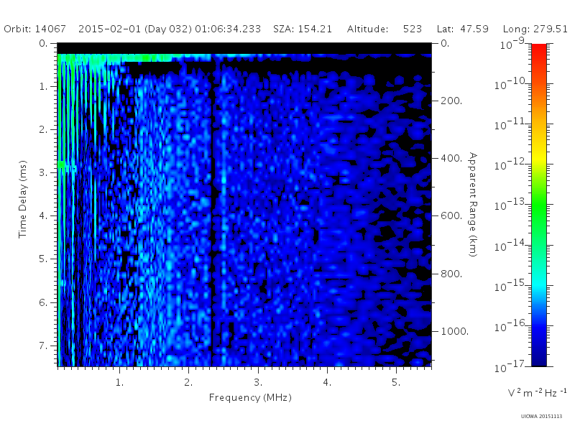Click the Altitude: label in the header
Screen dimensions: 575x431
(368, 29)
